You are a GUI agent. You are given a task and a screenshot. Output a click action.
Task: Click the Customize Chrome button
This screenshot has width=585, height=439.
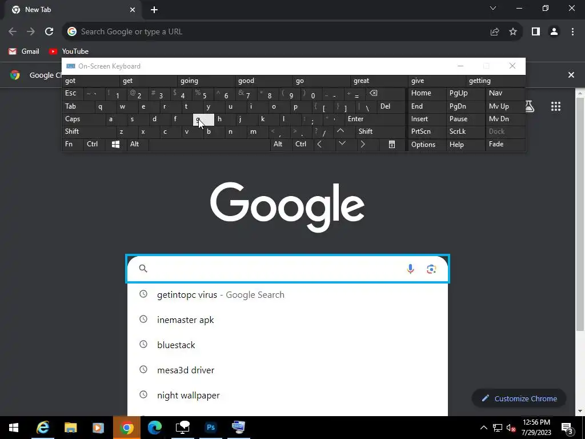pyautogui.click(x=519, y=398)
